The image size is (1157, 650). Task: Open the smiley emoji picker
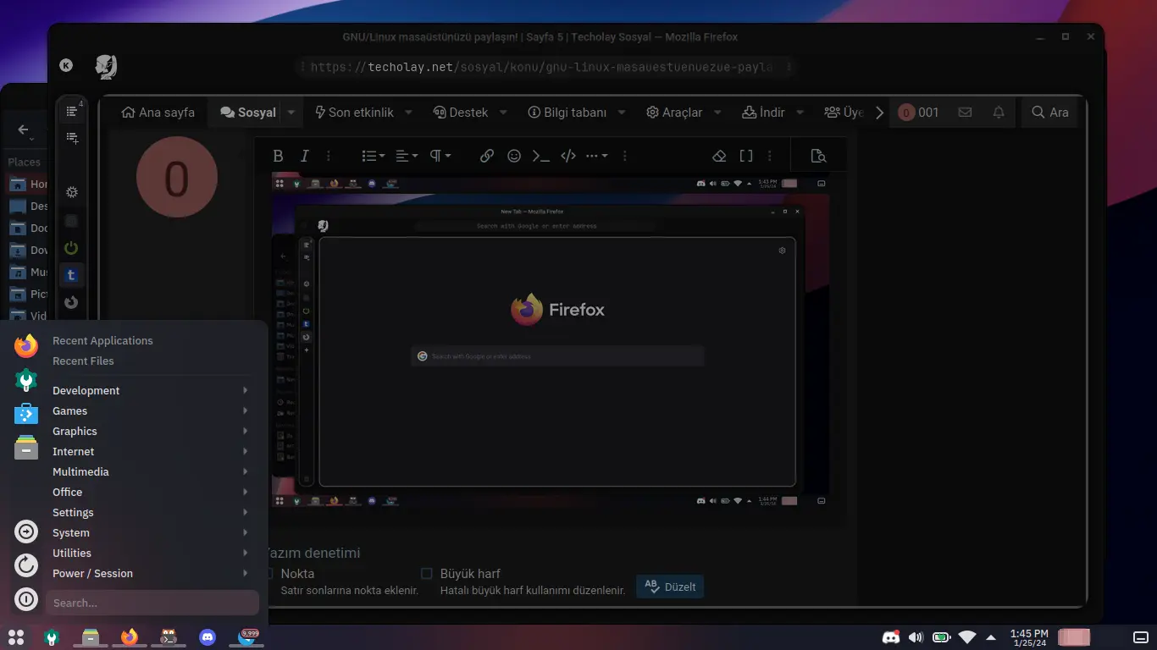[x=514, y=156]
